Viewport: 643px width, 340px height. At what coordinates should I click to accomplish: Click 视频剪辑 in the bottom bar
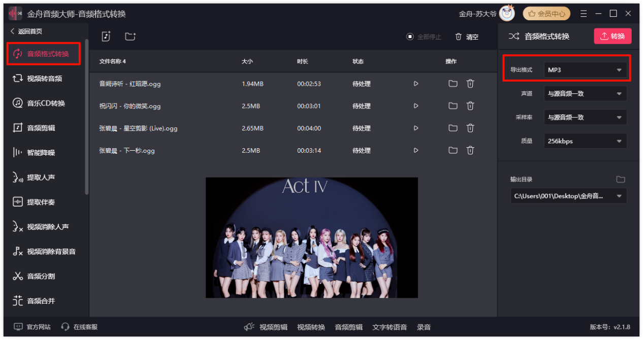(x=273, y=327)
